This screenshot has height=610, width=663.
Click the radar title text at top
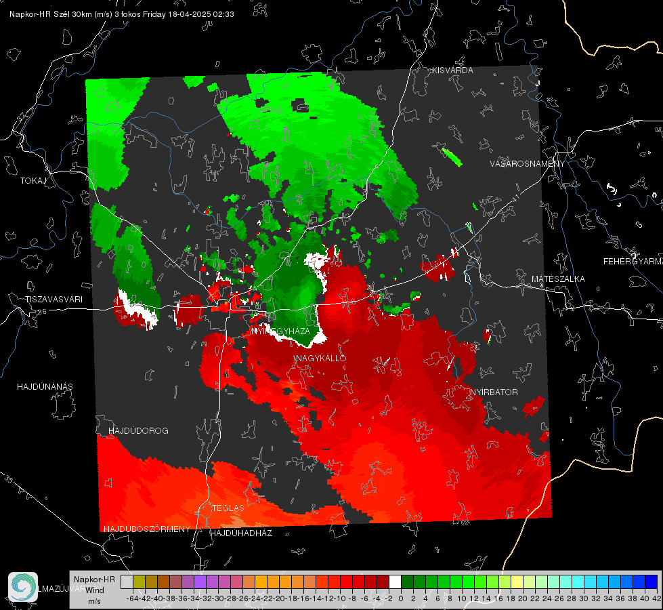click(x=122, y=14)
